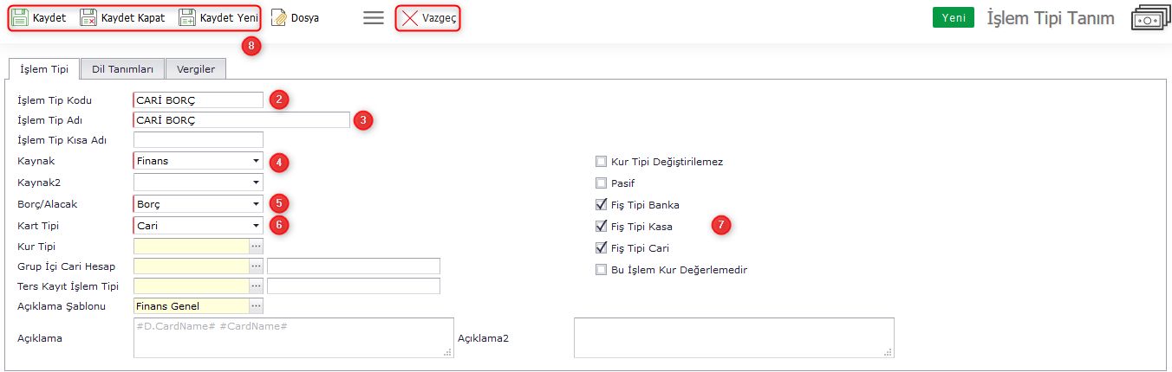Open the hamburger menu icon
The image size is (1172, 372).
click(374, 17)
